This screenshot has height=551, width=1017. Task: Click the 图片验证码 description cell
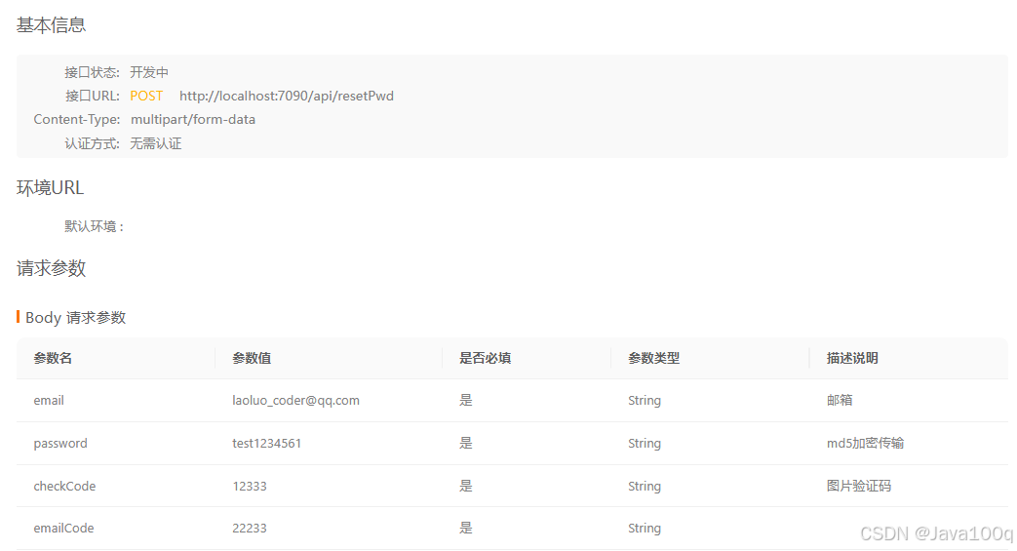coord(859,486)
